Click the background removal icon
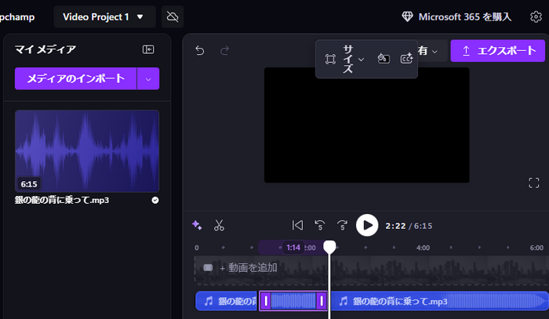Image resolution: width=549 pixels, height=319 pixels. point(384,59)
